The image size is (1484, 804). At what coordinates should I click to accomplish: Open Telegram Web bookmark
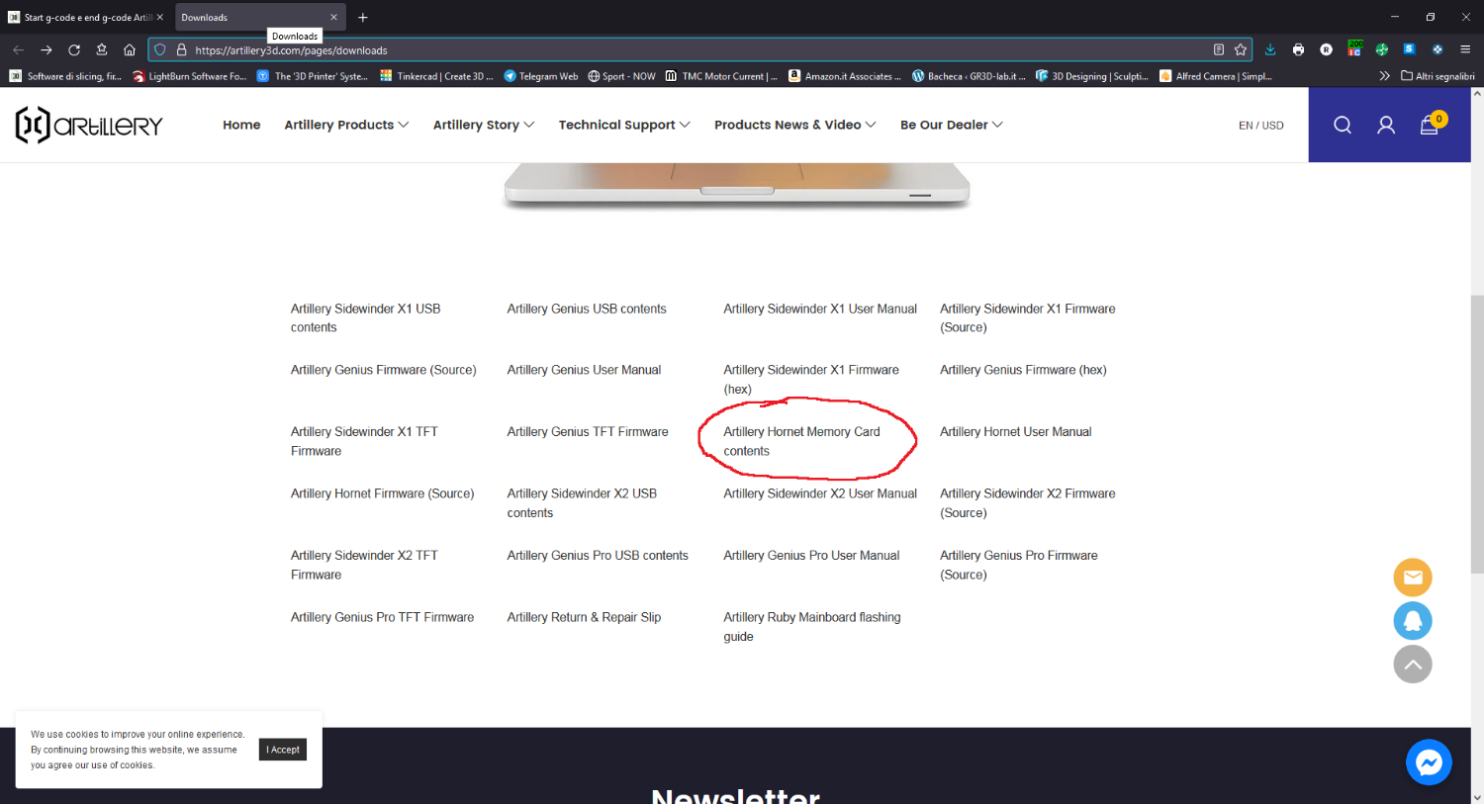tap(541, 76)
